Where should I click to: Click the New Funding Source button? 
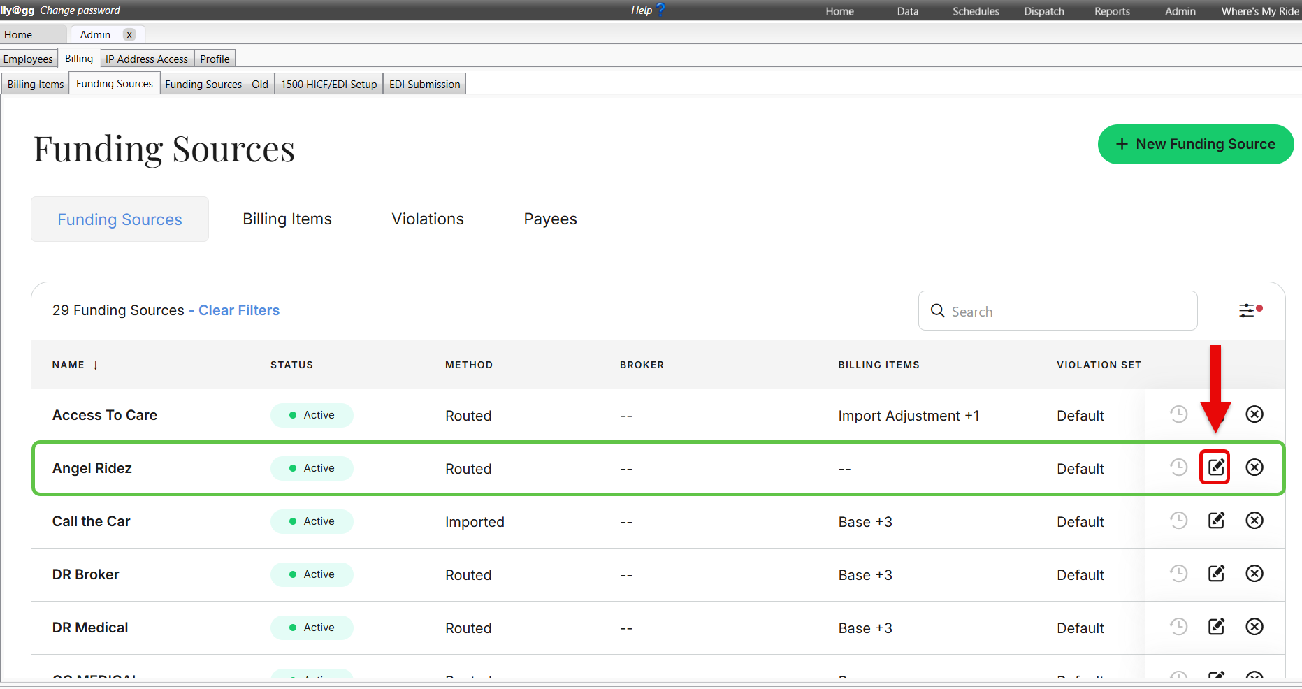click(1195, 144)
